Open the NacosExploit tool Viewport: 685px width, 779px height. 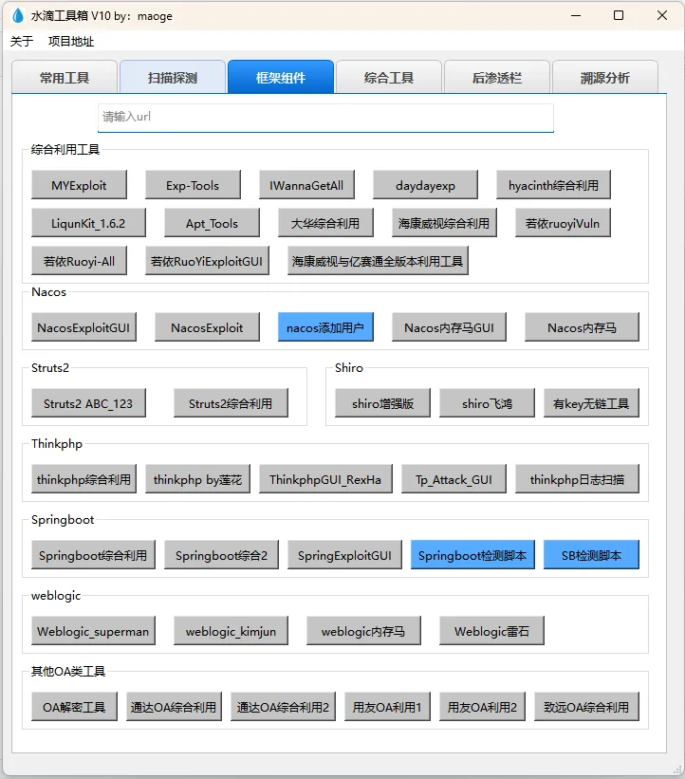coord(207,327)
